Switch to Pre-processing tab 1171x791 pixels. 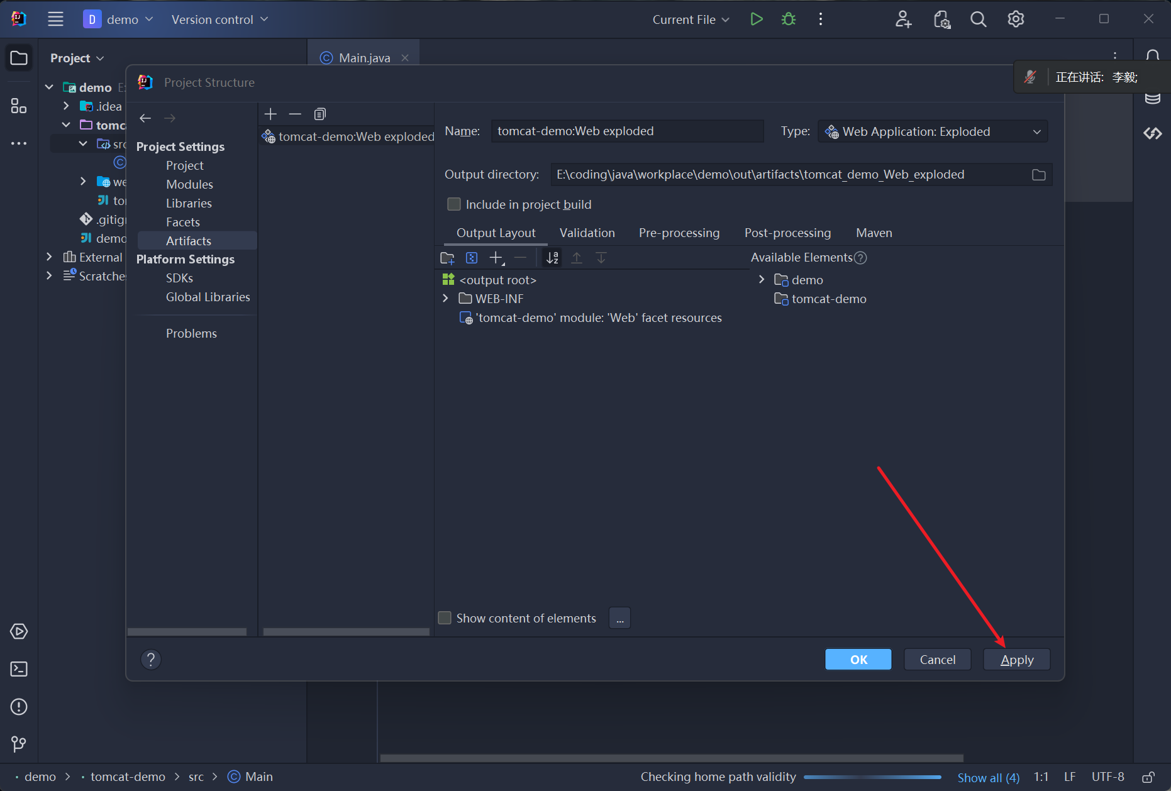tap(679, 233)
